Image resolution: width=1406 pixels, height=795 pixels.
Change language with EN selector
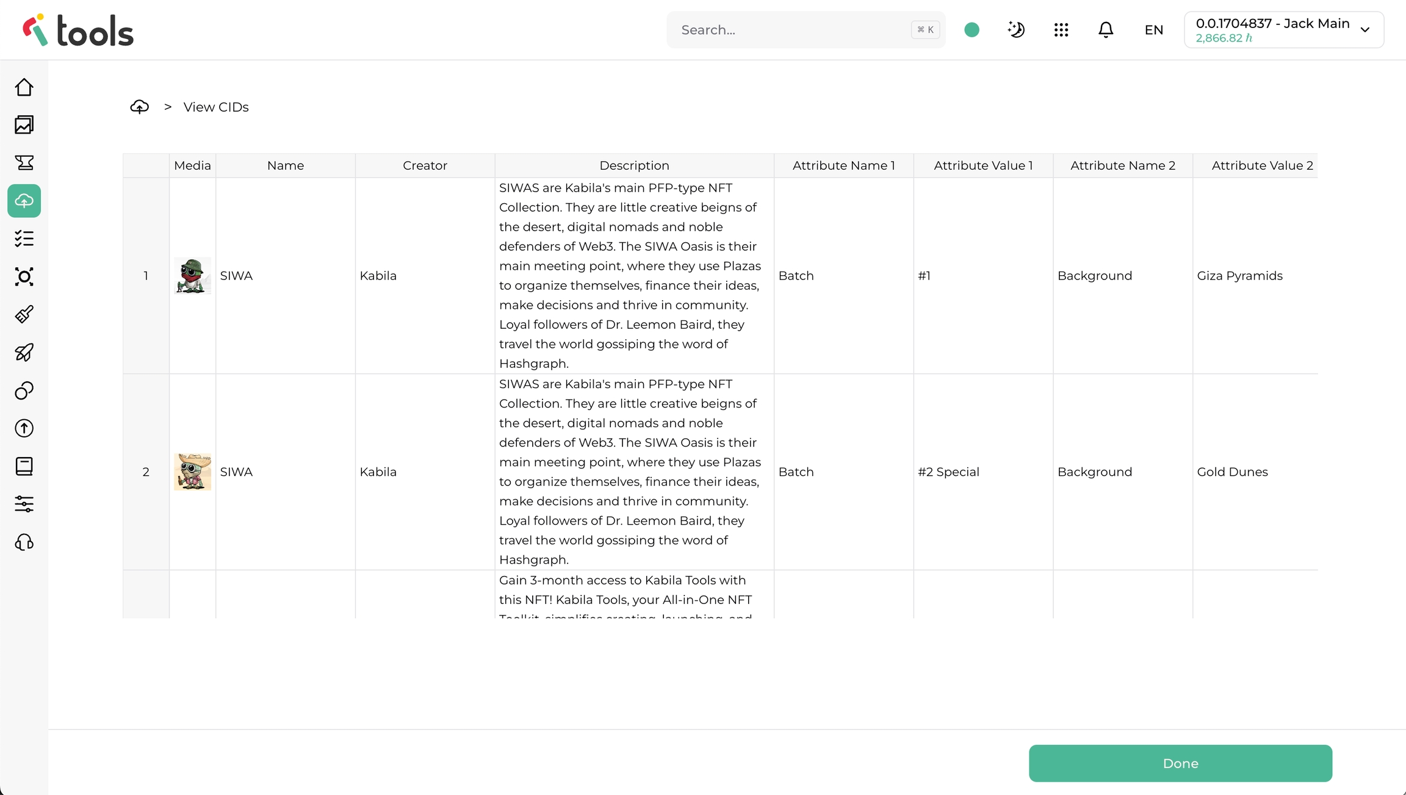[x=1153, y=30]
